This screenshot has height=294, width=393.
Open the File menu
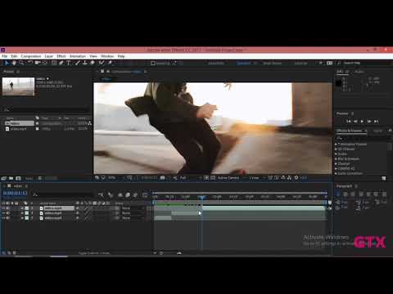[5, 56]
